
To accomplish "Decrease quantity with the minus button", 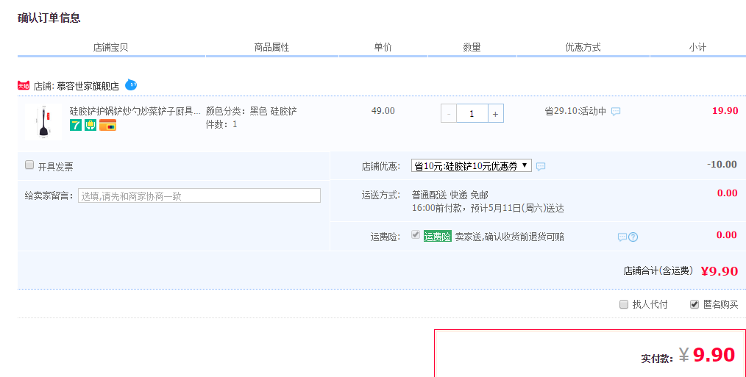I will pos(449,114).
